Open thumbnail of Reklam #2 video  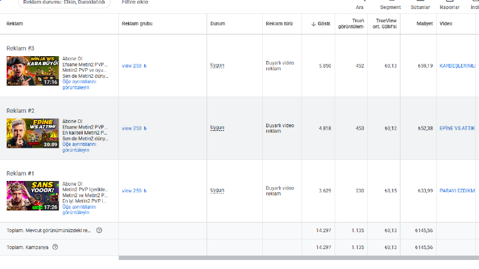click(33, 133)
